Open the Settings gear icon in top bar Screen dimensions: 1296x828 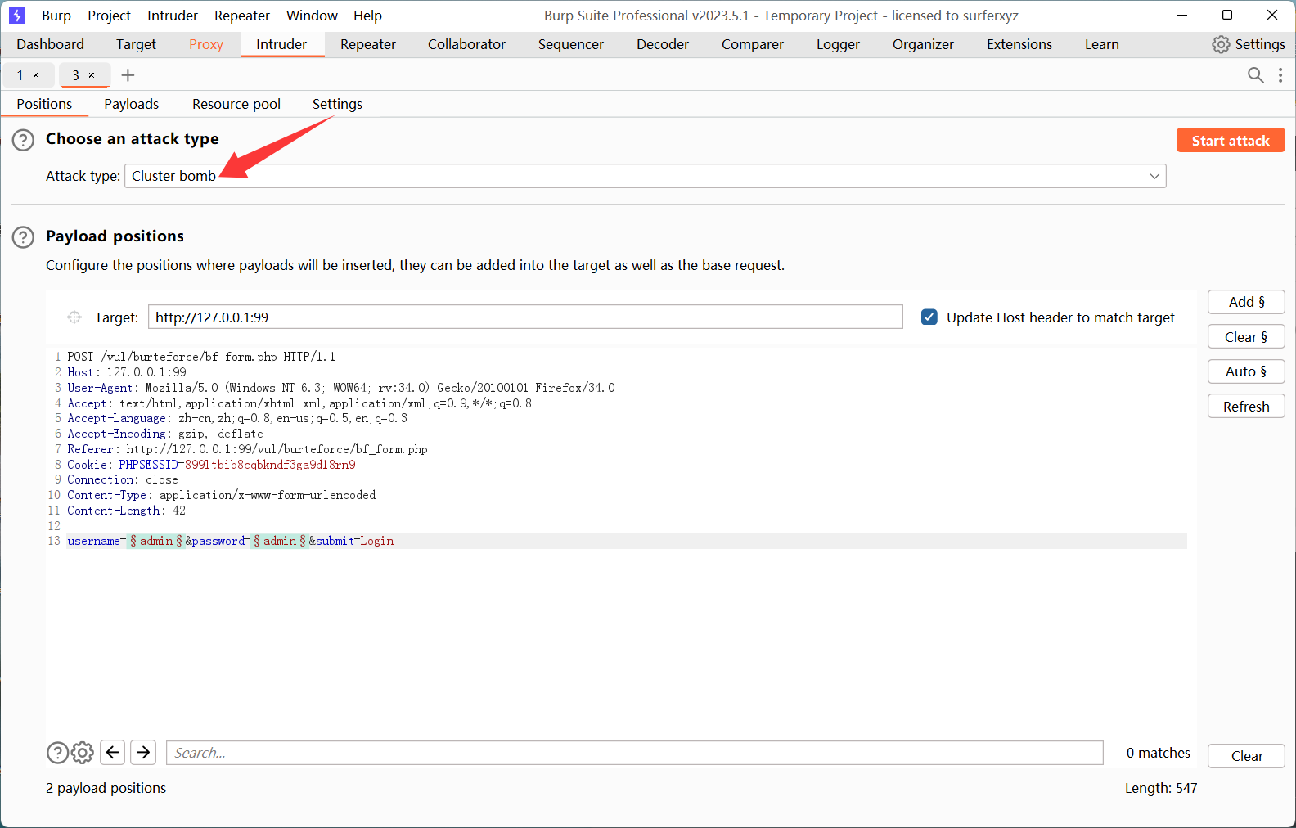(1220, 44)
